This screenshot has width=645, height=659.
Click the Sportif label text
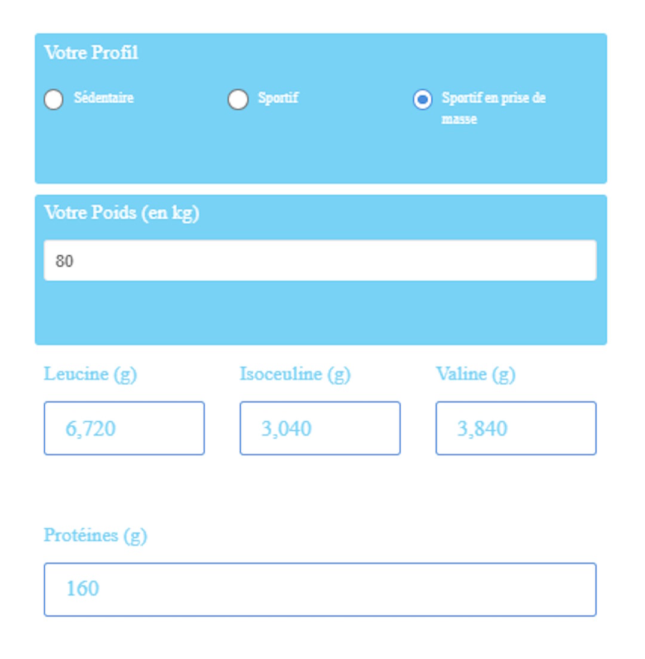point(278,98)
